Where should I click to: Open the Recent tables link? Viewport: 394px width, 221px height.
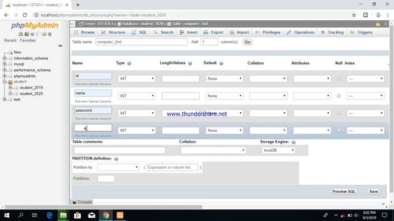(10, 41)
